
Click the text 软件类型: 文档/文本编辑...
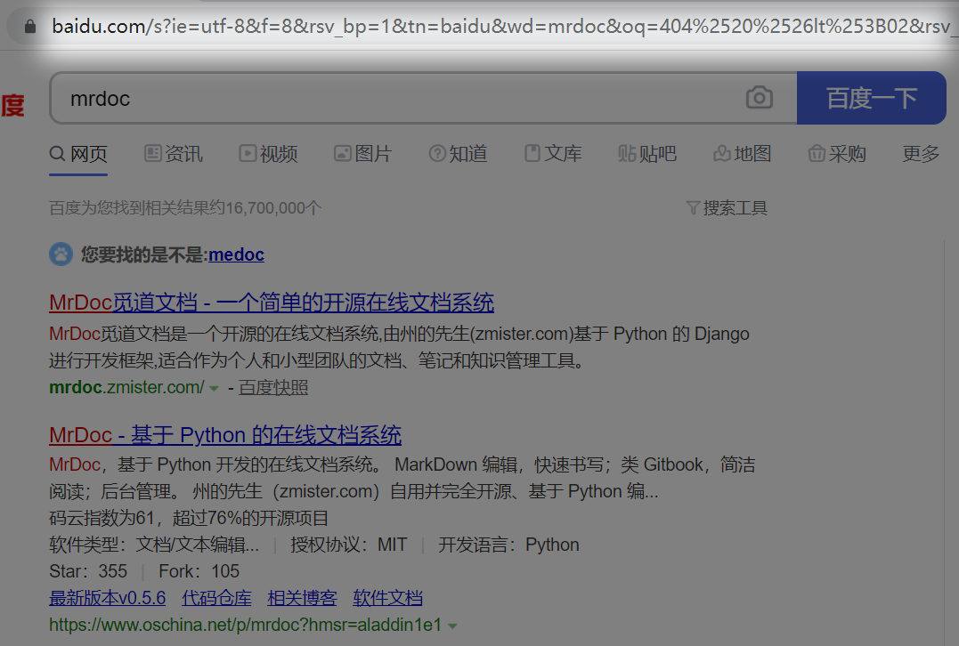click(154, 545)
